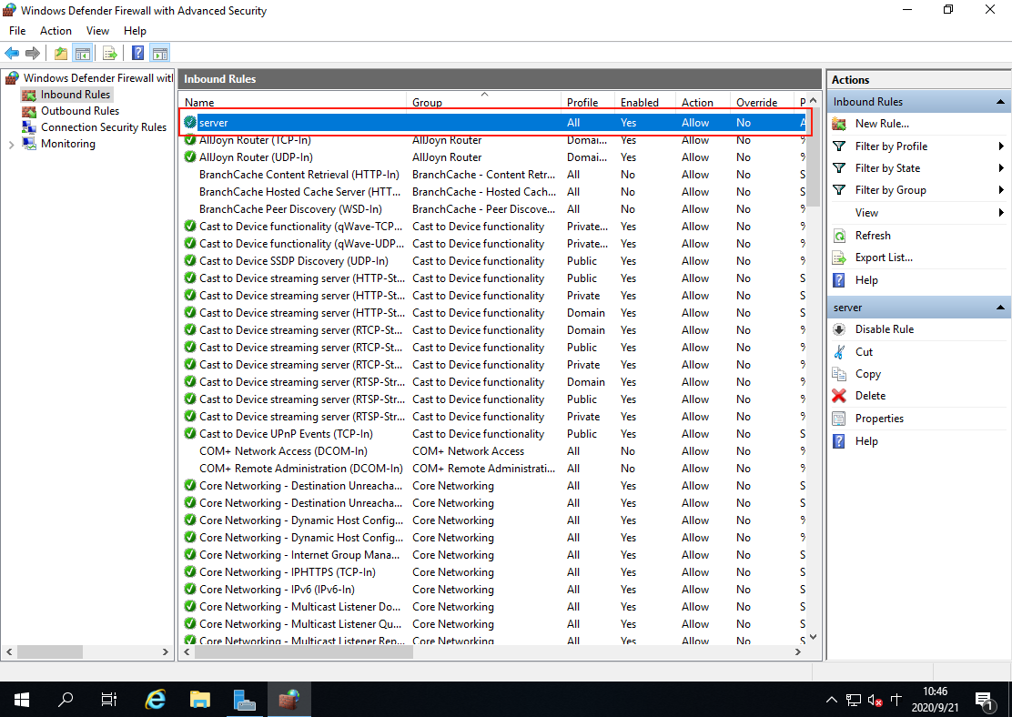Select Inbound Rules in the tree
Viewport: 1012px width, 717px height.
pyautogui.click(x=76, y=95)
